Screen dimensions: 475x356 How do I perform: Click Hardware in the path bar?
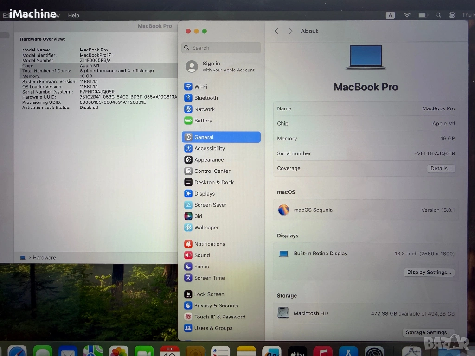point(45,257)
